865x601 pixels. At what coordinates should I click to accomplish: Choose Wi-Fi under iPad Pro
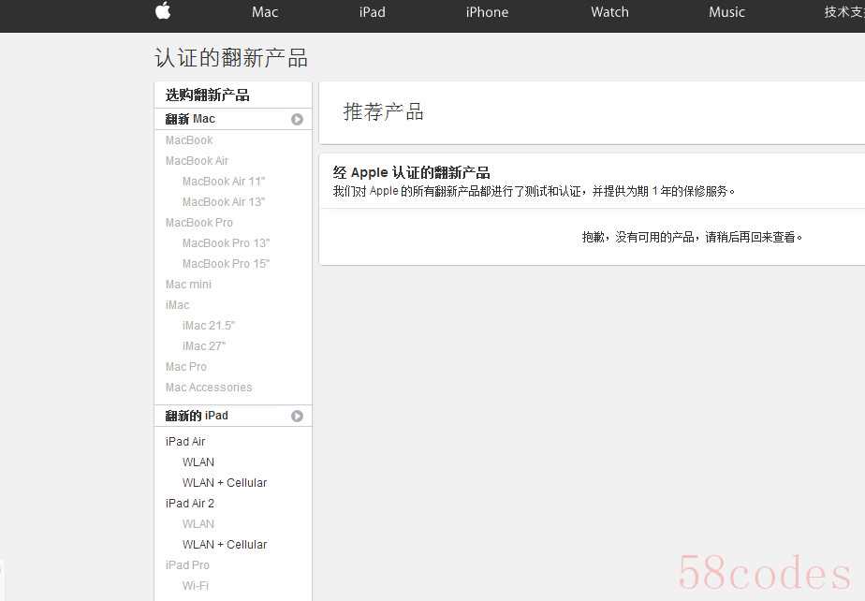tap(196, 586)
